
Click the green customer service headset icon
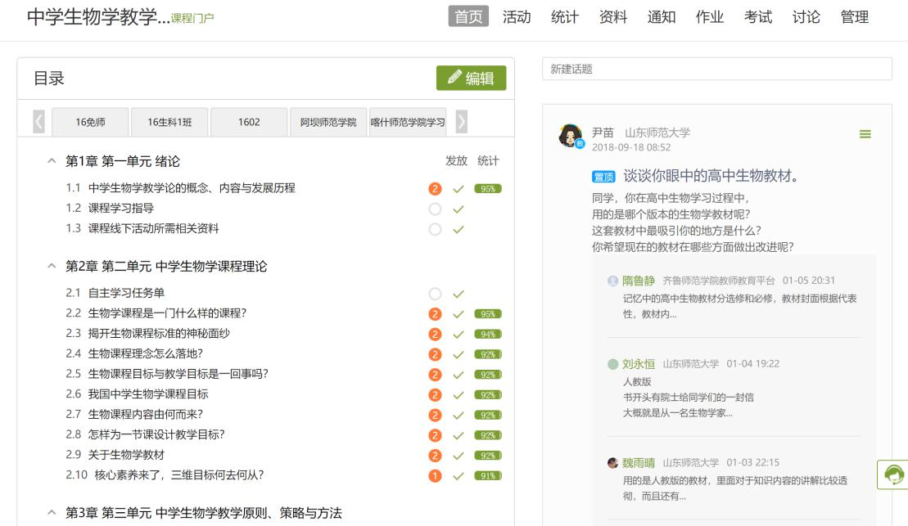click(893, 474)
